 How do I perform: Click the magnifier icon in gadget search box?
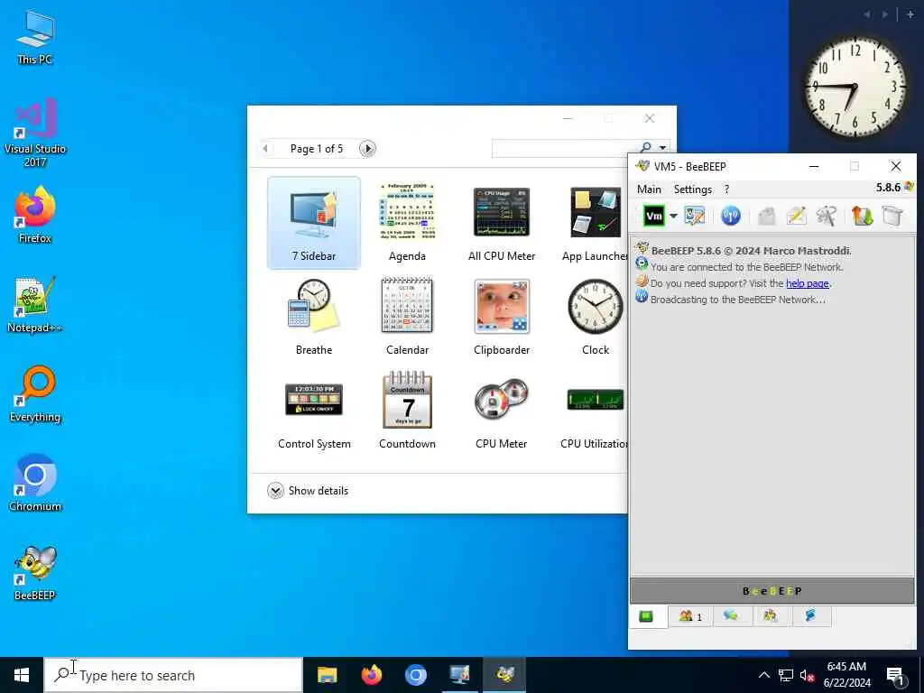(646, 148)
